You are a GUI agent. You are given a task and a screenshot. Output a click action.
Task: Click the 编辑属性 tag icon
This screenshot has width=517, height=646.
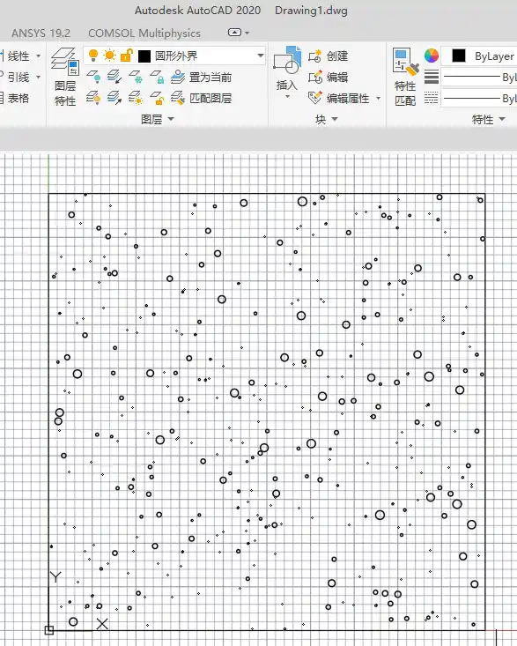pos(315,98)
